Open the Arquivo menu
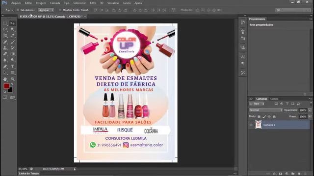314x176 pixels. [16, 3]
